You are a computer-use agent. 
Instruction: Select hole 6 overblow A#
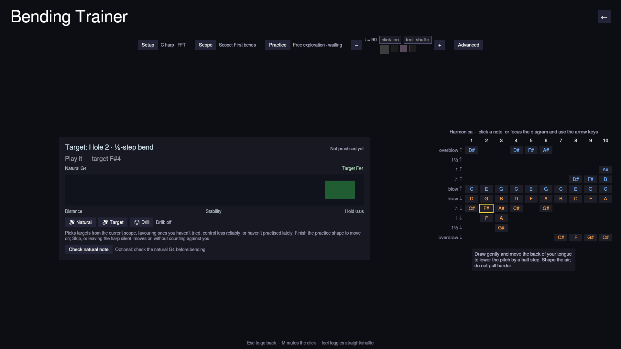click(x=546, y=150)
